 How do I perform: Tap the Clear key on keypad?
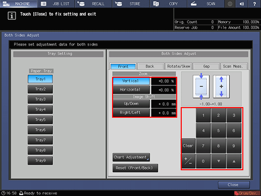(x=188, y=145)
